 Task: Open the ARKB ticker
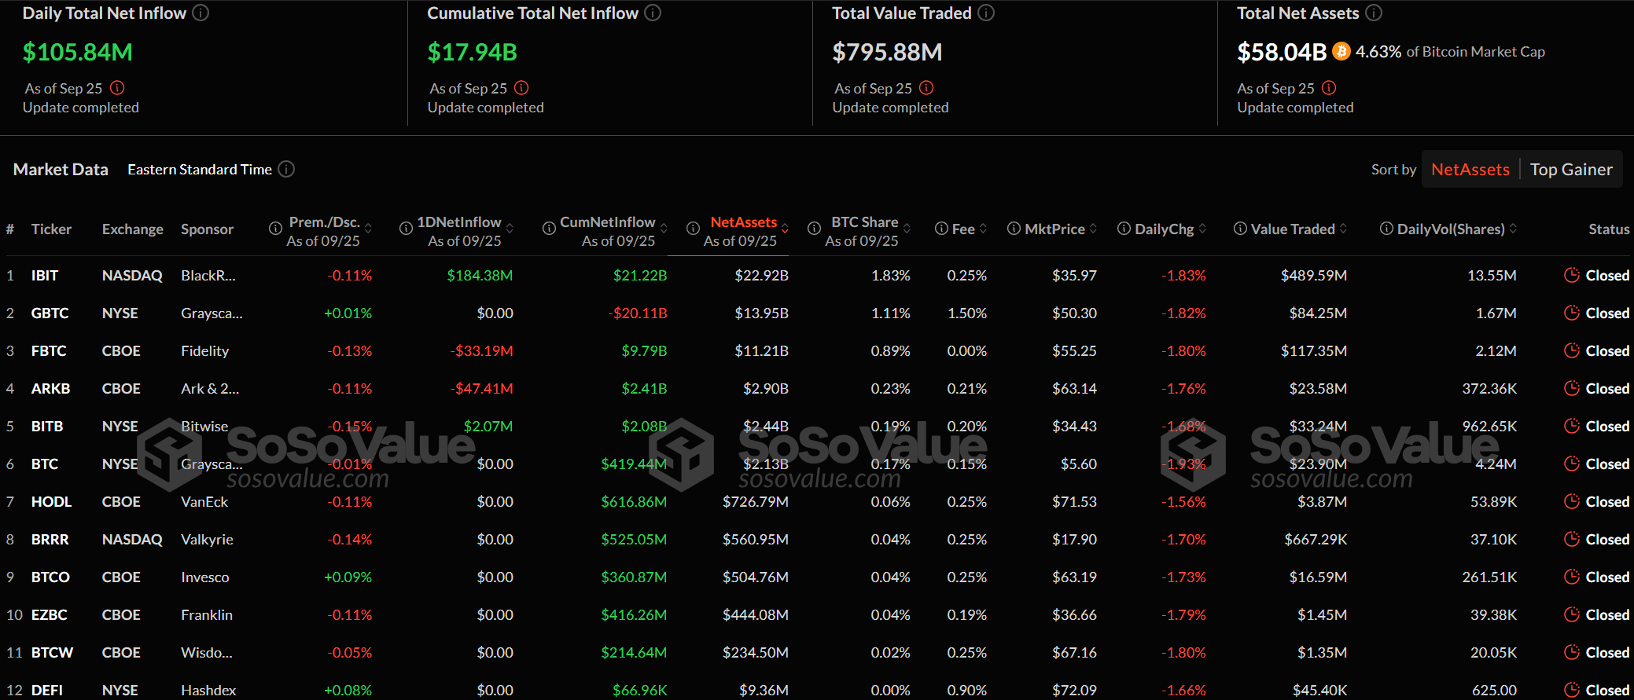click(x=50, y=388)
